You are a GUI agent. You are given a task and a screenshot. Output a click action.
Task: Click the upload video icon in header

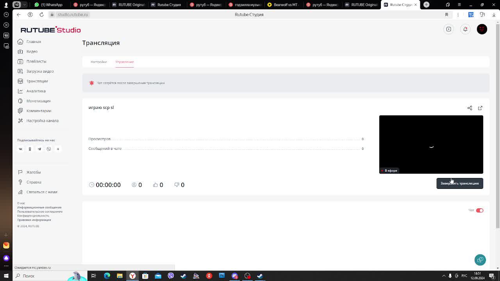point(449,29)
